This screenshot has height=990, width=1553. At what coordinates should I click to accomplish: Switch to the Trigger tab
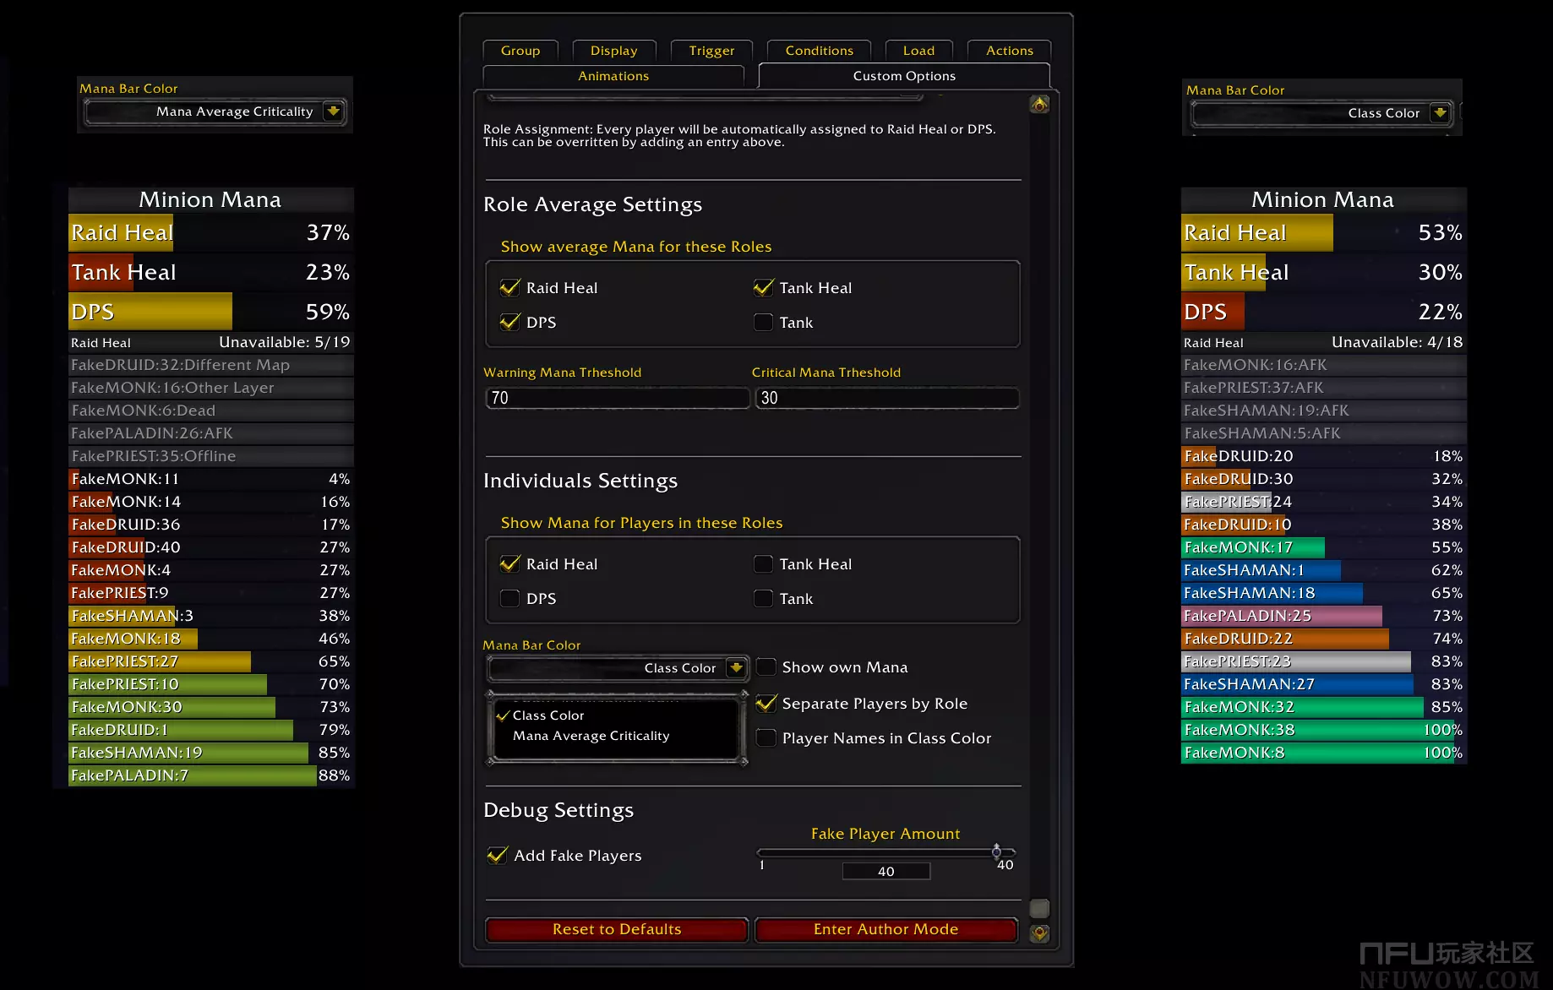point(711,51)
